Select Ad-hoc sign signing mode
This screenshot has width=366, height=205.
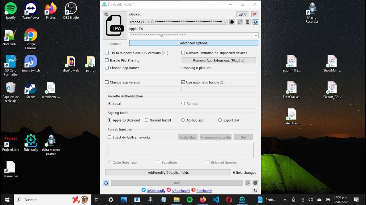[x=183, y=120]
